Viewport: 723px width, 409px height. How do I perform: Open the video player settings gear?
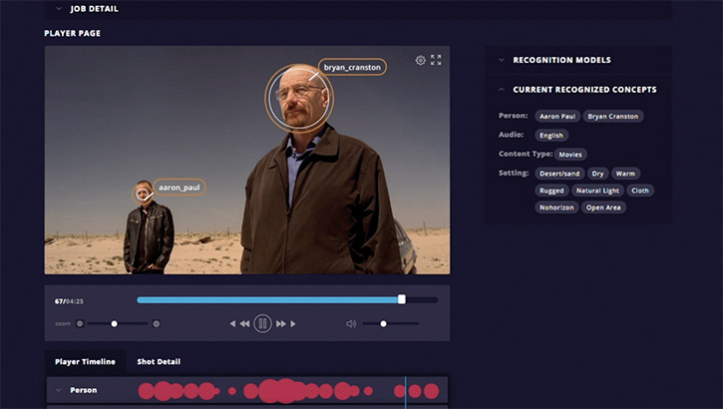421,60
